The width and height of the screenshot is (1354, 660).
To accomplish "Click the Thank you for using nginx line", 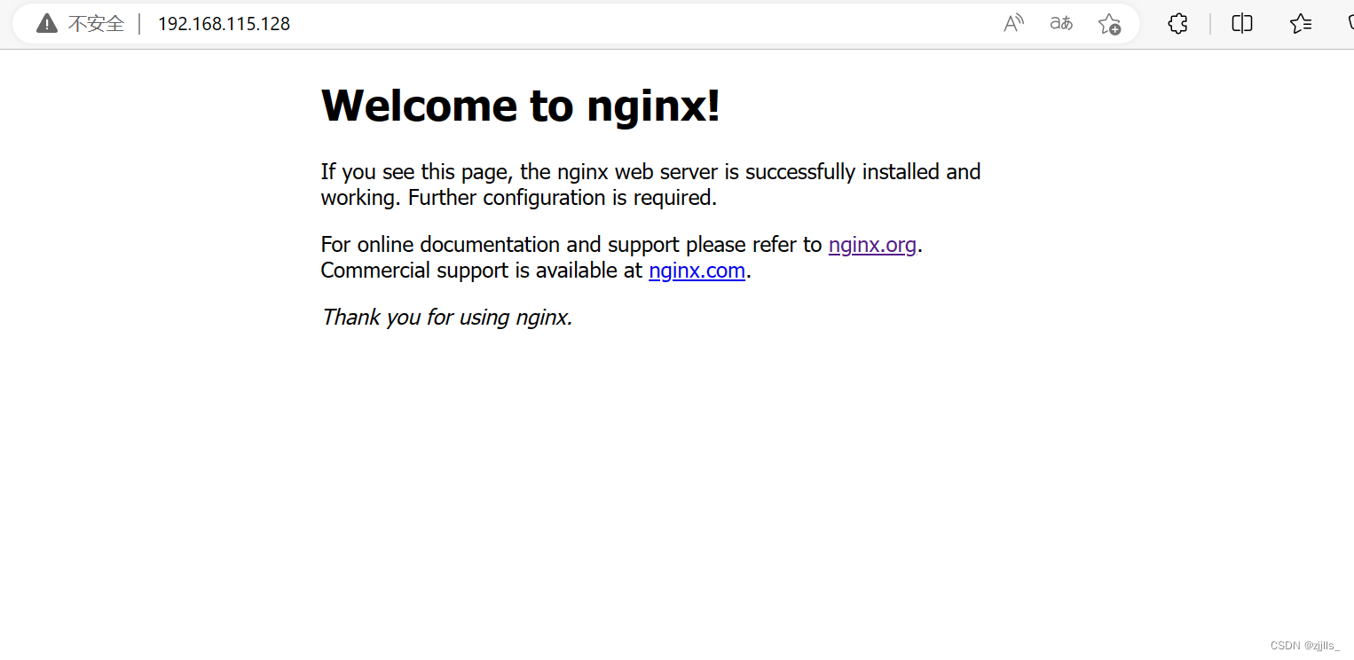I will click(446, 317).
